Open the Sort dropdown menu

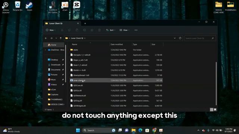coord(111,30)
